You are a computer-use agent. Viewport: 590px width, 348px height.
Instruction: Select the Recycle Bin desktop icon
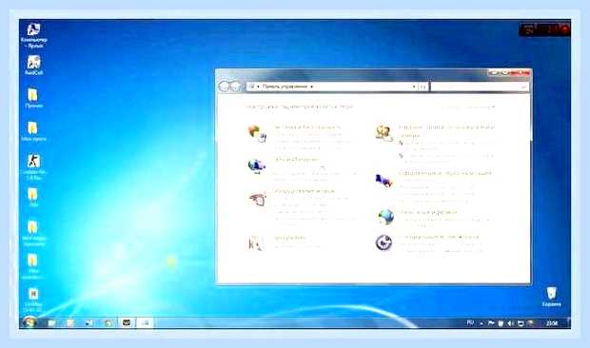552,297
